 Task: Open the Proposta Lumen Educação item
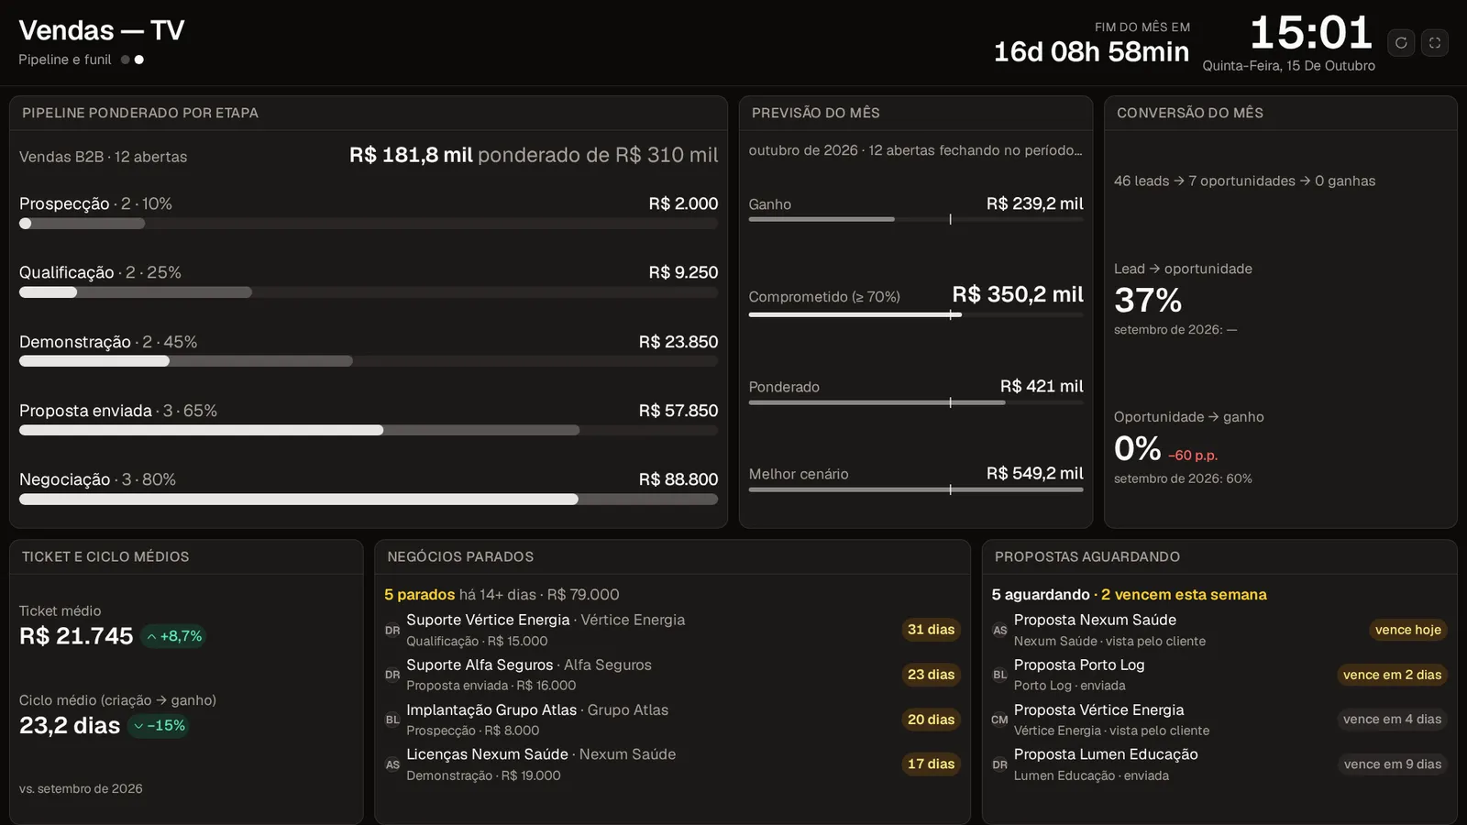tap(1219, 764)
